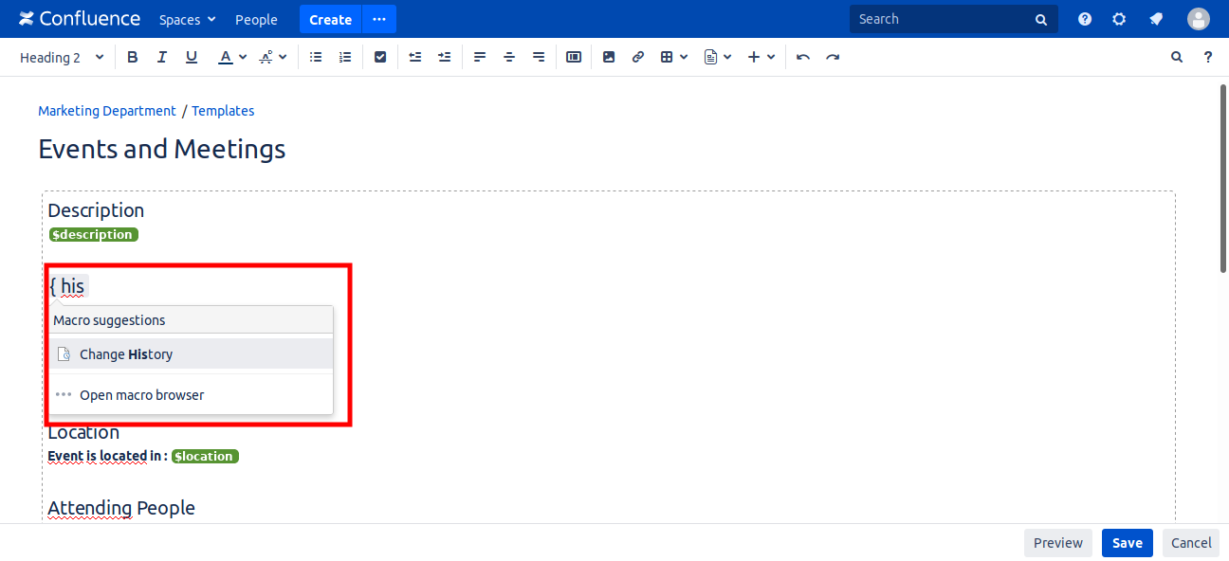This screenshot has width=1229, height=561.
Task: Insert a task list checkbox
Action: pos(380,57)
